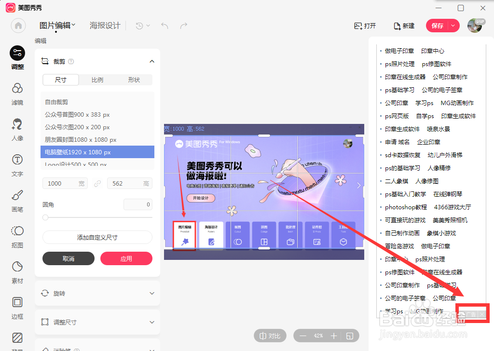Screen dimensions: 494x351
Task: Open the 人像 portrait tool
Action: tap(17, 129)
